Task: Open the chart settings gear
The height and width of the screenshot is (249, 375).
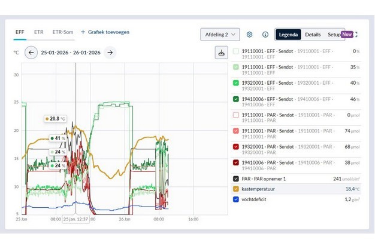Action: pyautogui.click(x=250, y=35)
